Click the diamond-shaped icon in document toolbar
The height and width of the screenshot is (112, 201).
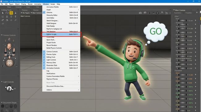[157, 13]
